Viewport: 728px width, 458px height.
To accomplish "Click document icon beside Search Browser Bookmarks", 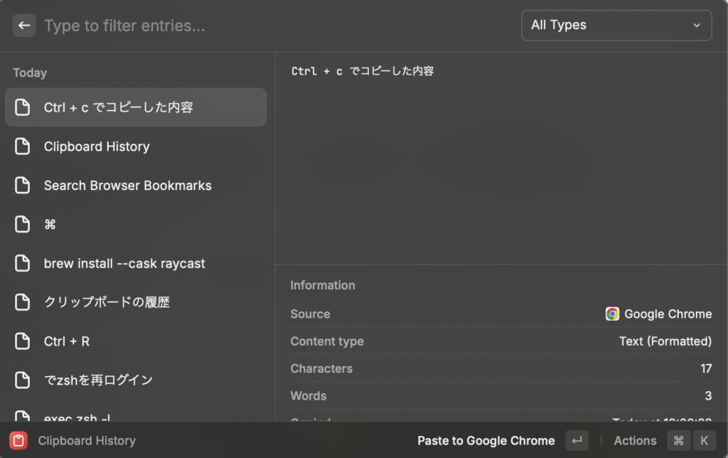I will tap(23, 186).
